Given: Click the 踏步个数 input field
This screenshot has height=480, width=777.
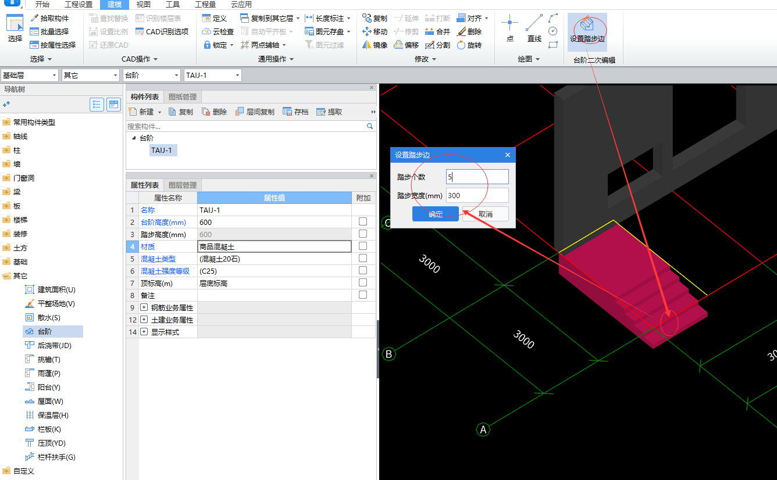Looking at the screenshot, I should click(x=477, y=177).
